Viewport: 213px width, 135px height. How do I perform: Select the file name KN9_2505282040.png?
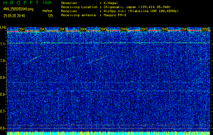[18, 9]
